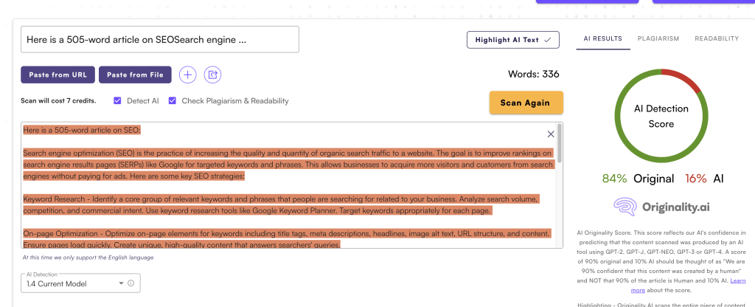Switch to the Plagiarism tab
This screenshot has height=307, width=755.
[x=658, y=38]
